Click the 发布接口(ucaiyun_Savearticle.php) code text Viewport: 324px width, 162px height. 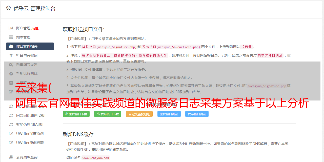coord(171,47)
